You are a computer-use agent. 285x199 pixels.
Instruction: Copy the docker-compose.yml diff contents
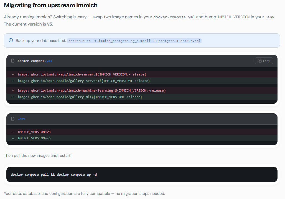pyautogui.click(x=264, y=61)
